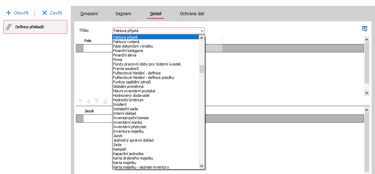Click the move row up arrow

[x=80, y=101]
